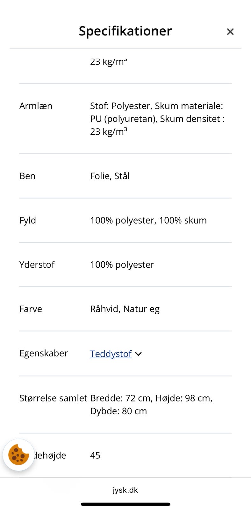Open the cookie settings icon
251x511 pixels.
pos(18,455)
